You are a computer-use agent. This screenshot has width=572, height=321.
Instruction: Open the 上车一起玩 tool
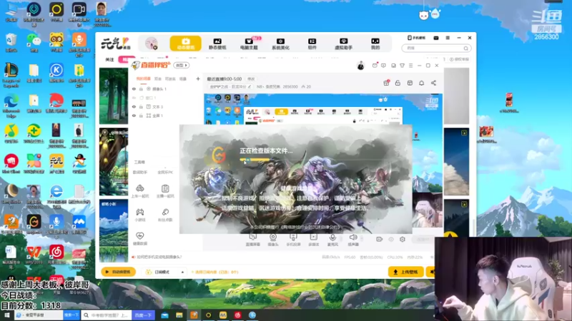140,190
